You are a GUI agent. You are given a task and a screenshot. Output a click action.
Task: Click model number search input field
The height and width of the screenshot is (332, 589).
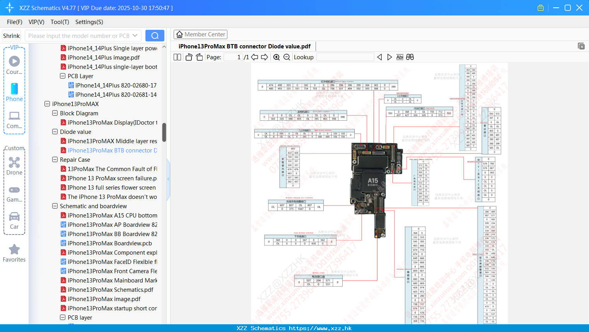pos(79,36)
